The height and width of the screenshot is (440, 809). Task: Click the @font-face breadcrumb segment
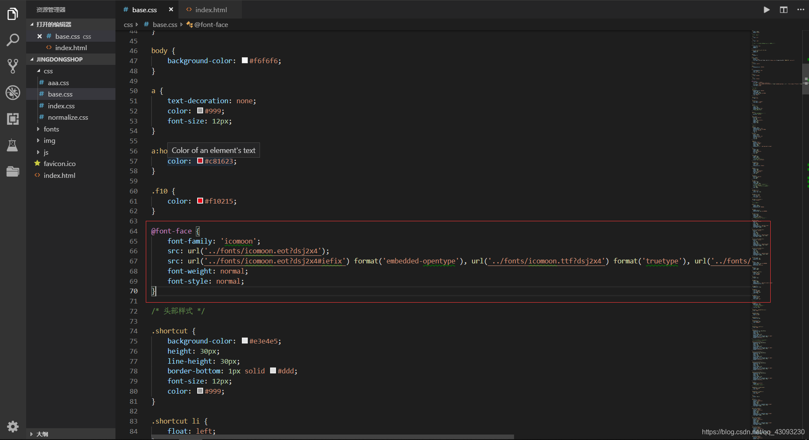207,24
